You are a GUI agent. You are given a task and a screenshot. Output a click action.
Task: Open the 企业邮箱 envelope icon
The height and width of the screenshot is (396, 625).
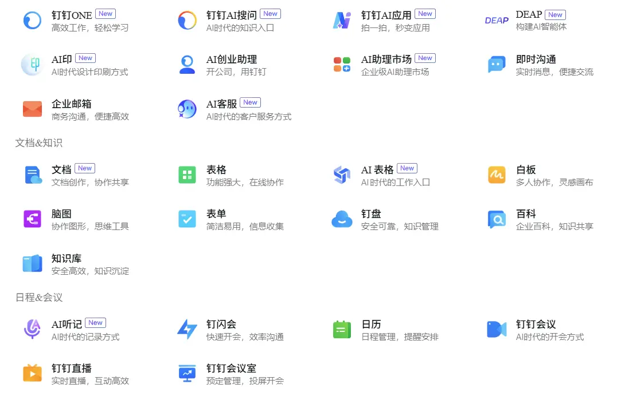[32, 109]
